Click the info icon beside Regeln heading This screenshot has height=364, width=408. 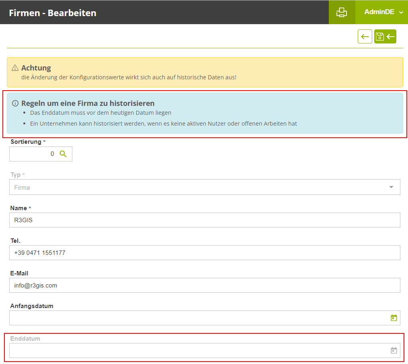[x=15, y=103]
